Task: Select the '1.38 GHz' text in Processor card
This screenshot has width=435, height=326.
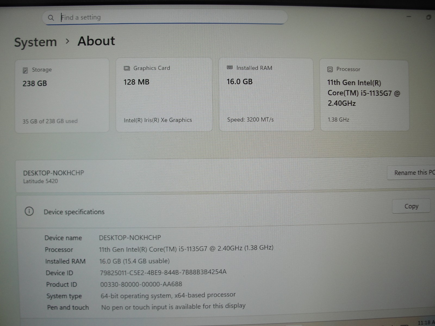Action: [338, 120]
